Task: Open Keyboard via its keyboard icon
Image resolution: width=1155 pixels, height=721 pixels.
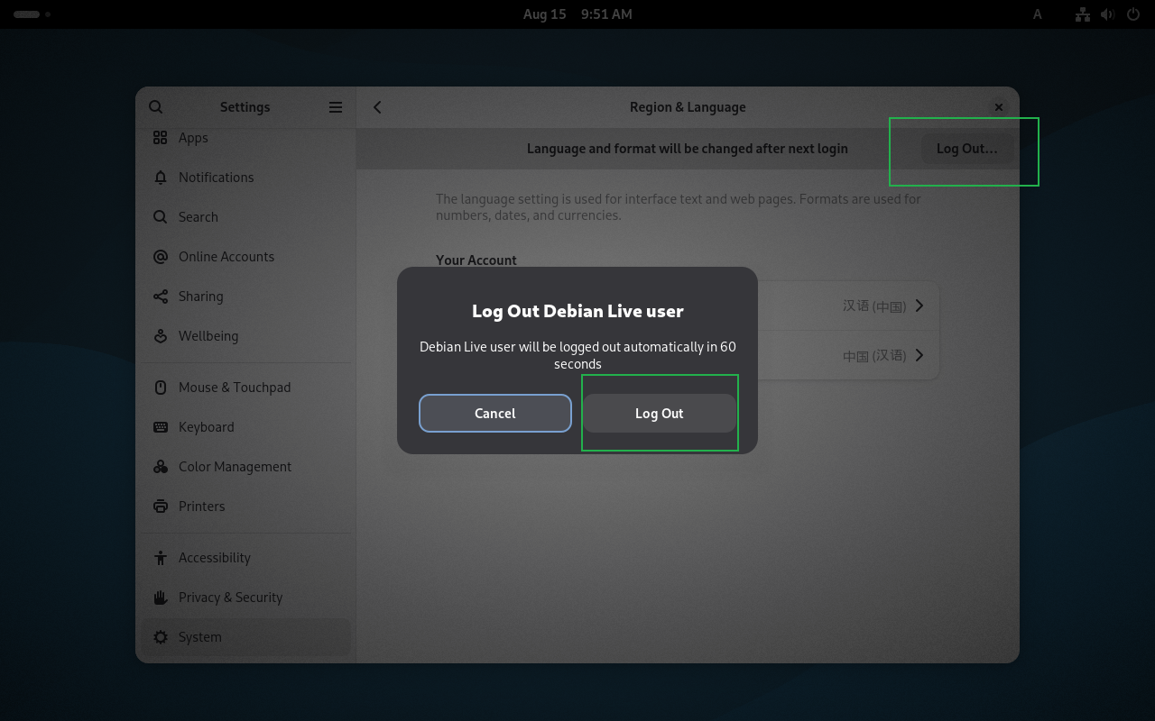Action: [161, 427]
